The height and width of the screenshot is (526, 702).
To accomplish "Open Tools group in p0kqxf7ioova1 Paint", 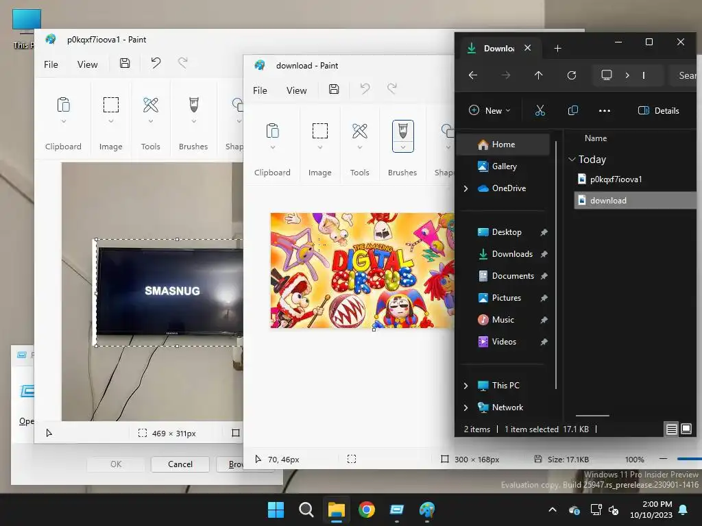I will pos(150,105).
